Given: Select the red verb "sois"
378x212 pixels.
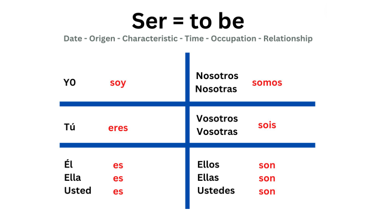Looking at the screenshot, I should 267,125.
